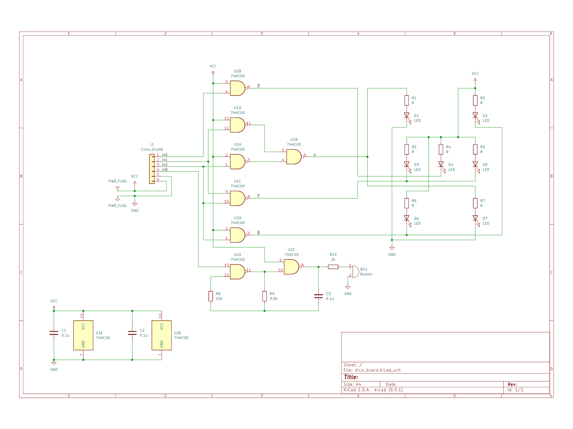Select the BZ1 buzzer symbol
This screenshot has width=573, height=429.
click(x=355, y=272)
